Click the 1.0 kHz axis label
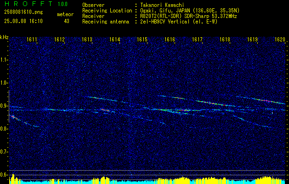This screenshot has height=184, width=289. (x=4, y=83)
